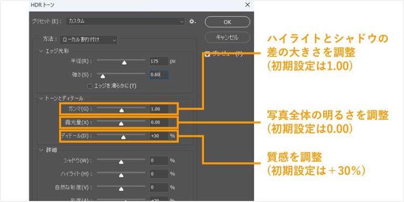
Task: Click the シャドウ(W) label
Action: click(78, 161)
